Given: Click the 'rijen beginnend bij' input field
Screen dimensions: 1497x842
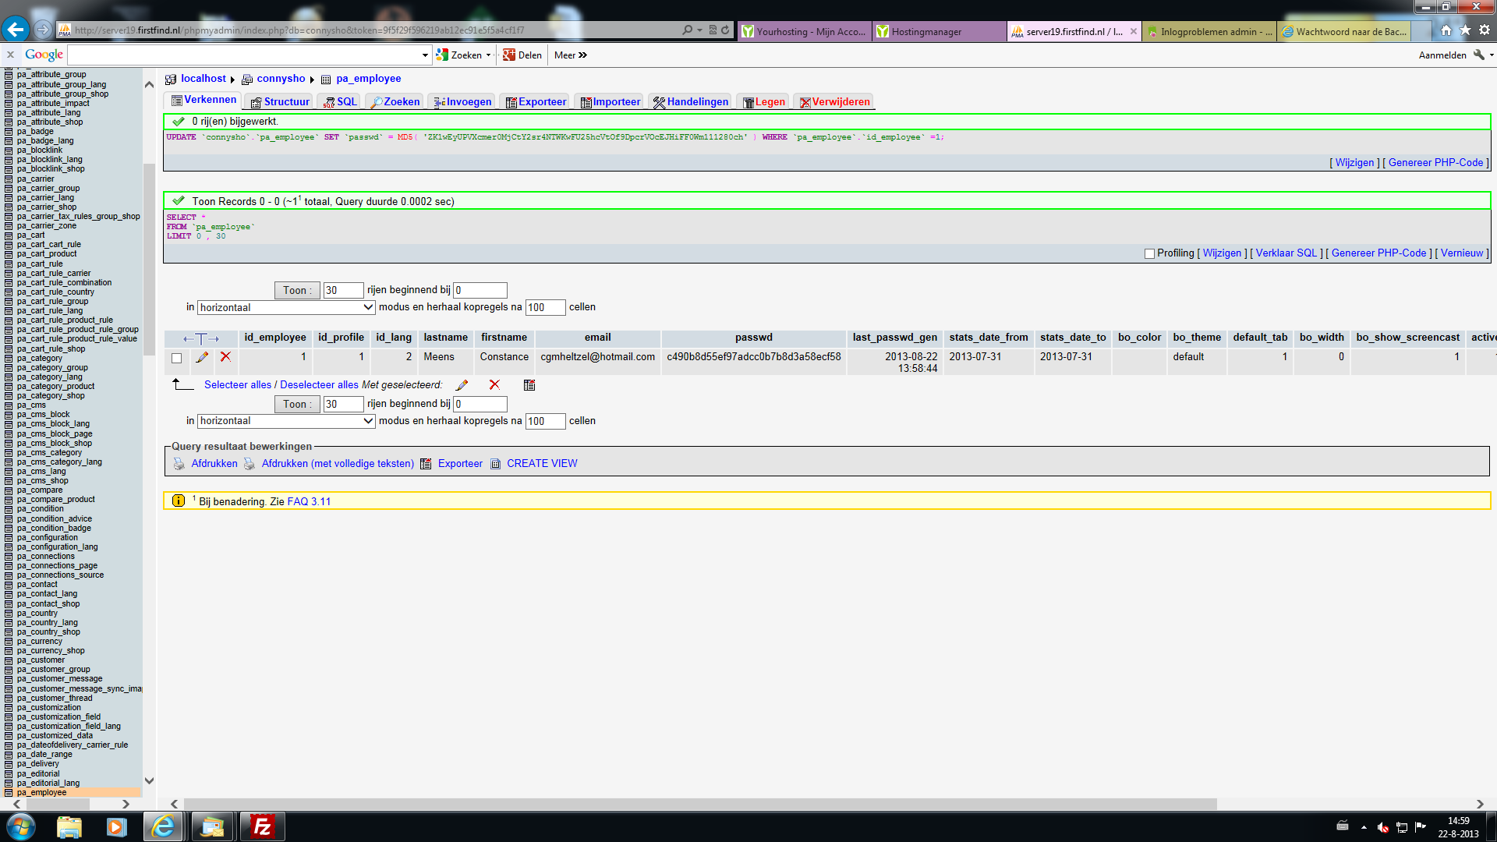Looking at the screenshot, I should 480,291.
